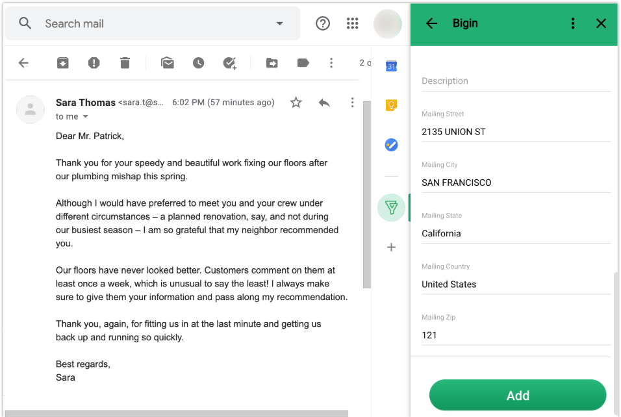Open the Labels tag icon

[x=303, y=62]
